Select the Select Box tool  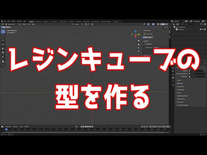tap(3, 31)
